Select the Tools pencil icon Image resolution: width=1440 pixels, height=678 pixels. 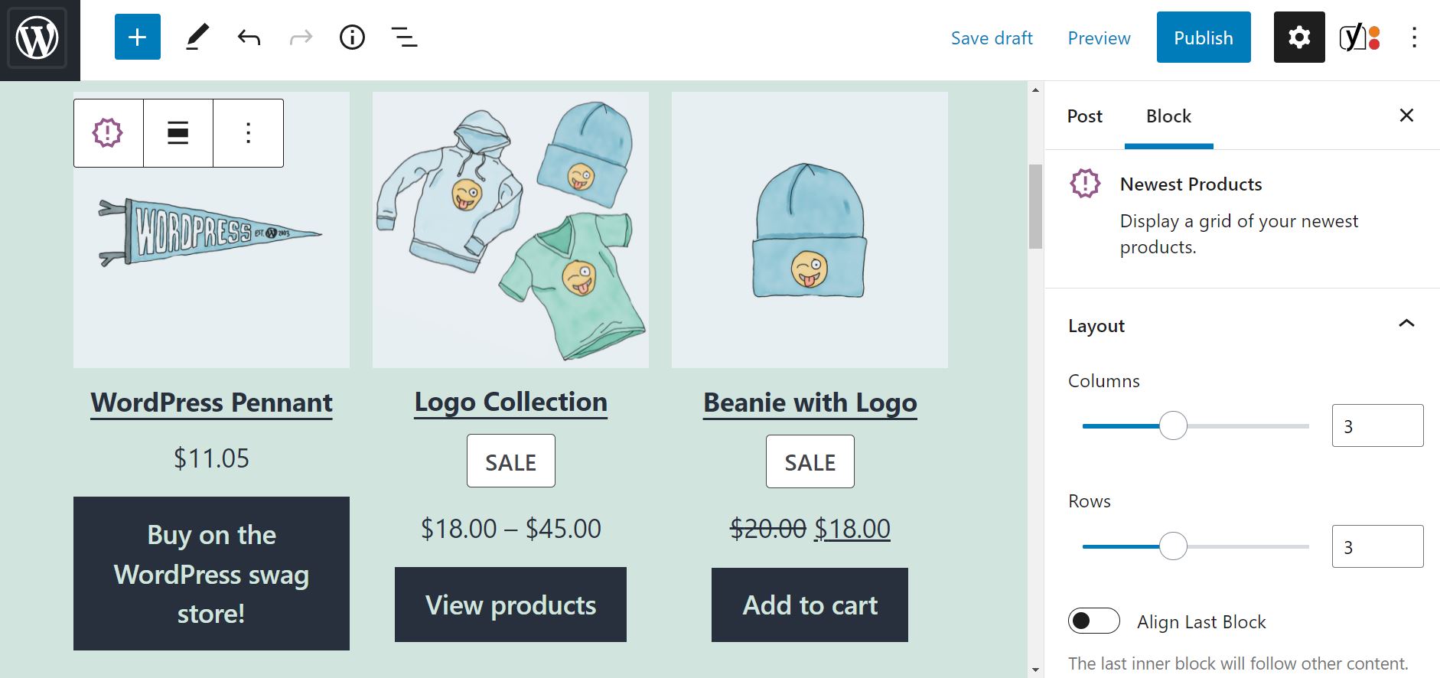pyautogui.click(x=198, y=36)
